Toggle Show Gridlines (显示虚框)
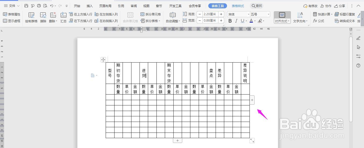 12,21
